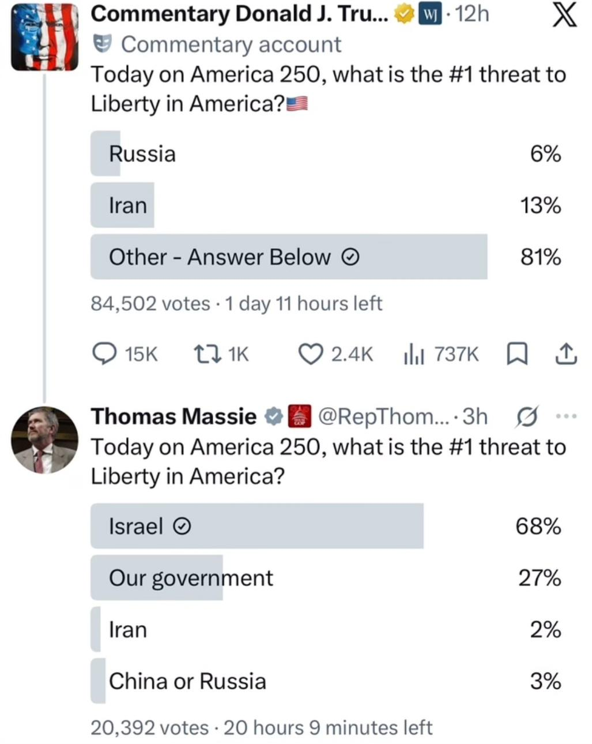Select the Russia poll option

point(326,153)
